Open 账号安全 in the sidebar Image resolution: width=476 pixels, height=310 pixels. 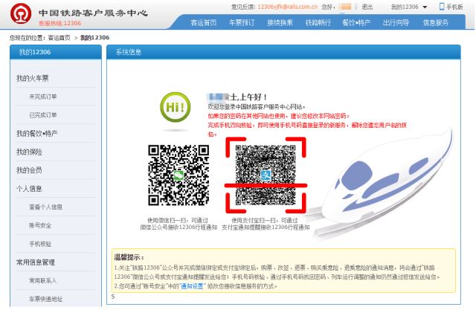[40, 225]
